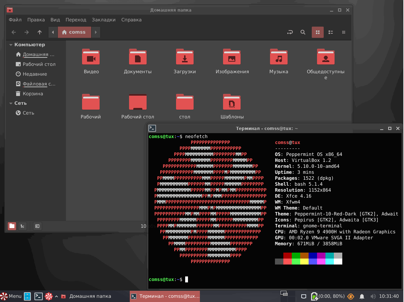This screenshot has height=302, width=404.
Task: Click the search magnifier icon in toolbar
Action: [x=303, y=32]
